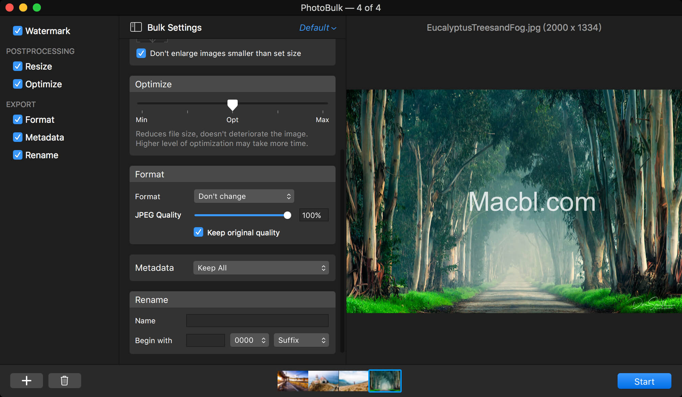Click the Rename section header

233,300
